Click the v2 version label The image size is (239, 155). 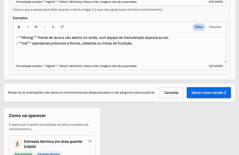tap(90, 141)
